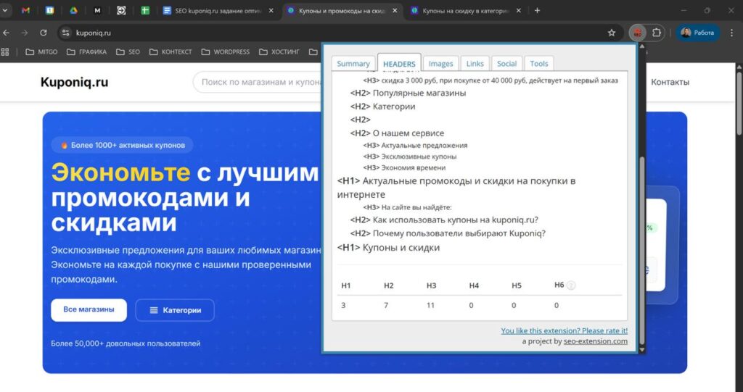Bookmark this page with the star icon
743x392 pixels.
pos(612,33)
